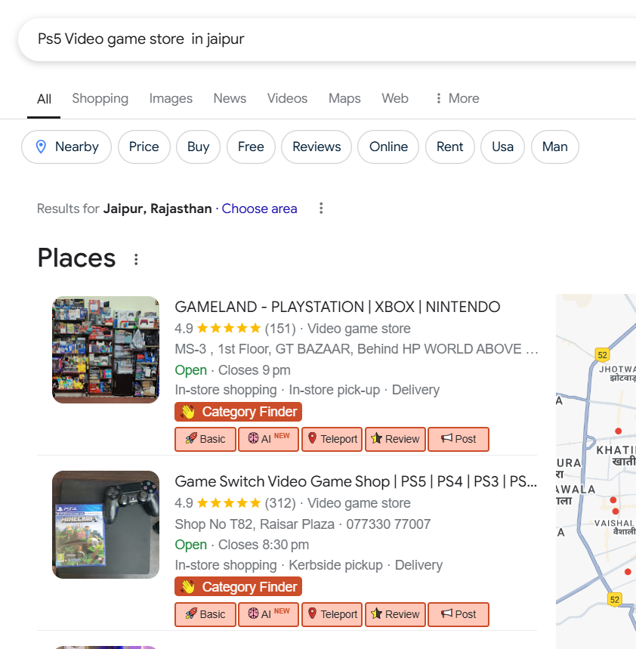
Task: Click the Choose area link
Action: (259, 209)
